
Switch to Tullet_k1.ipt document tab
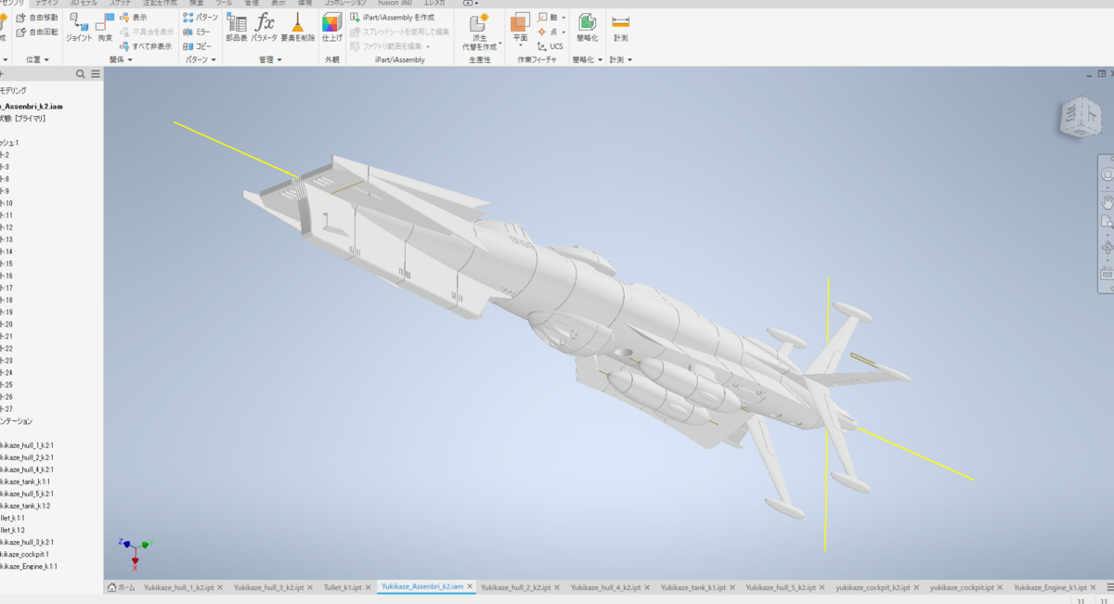click(343, 587)
